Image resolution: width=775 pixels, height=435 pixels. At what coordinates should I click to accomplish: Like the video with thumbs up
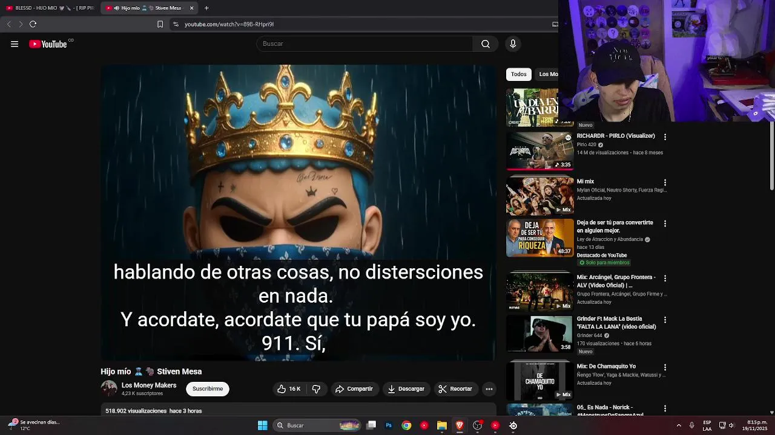(289, 389)
